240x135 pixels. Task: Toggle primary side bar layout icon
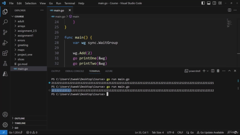pos(203,3)
